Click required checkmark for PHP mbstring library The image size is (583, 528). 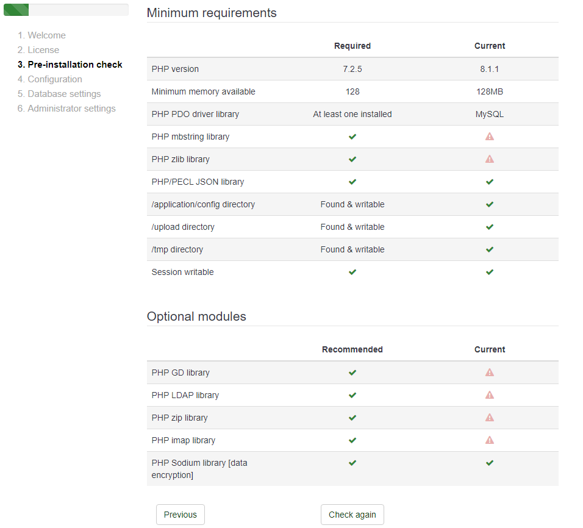point(352,137)
